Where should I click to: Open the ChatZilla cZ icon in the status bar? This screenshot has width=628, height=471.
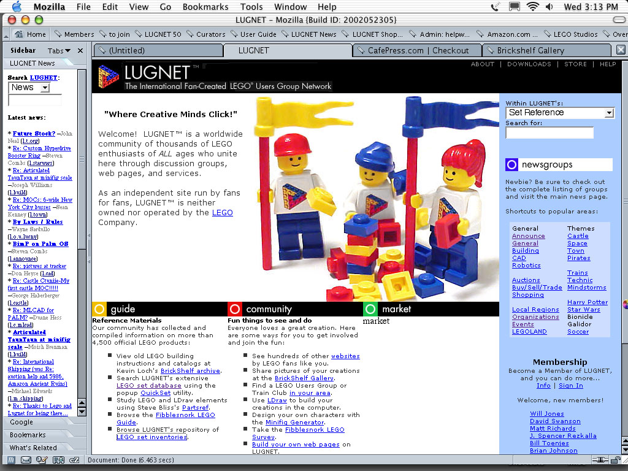(74, 460)
